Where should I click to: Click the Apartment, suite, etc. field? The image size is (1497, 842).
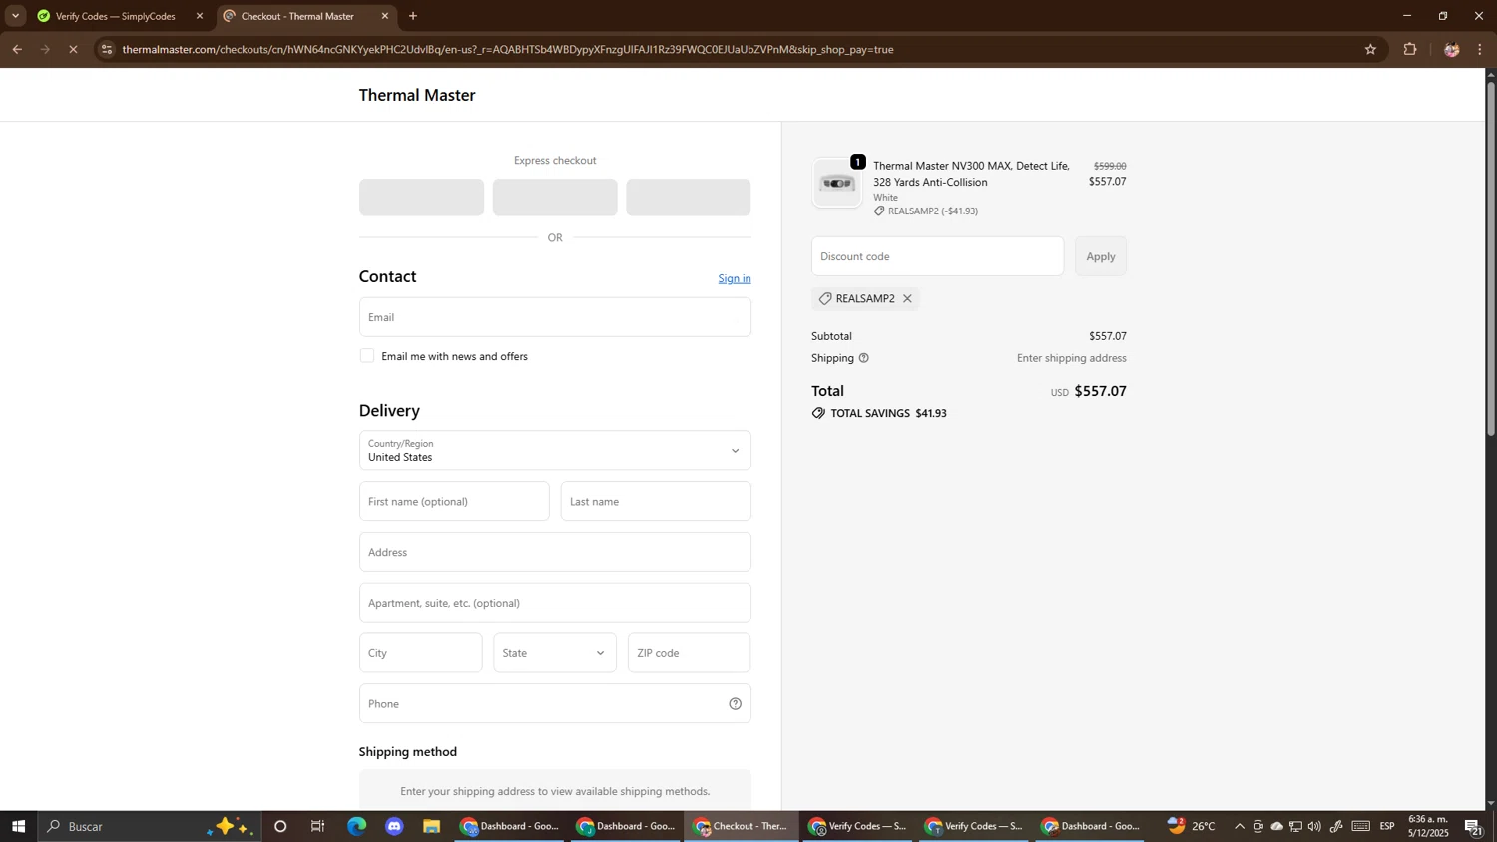point(555,603)
